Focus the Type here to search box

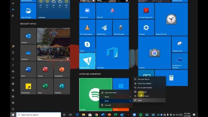[x=38, y=115]
